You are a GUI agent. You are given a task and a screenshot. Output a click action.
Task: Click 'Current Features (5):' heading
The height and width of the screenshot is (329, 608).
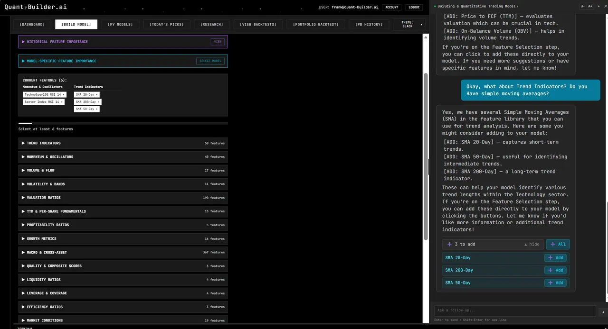(45, 80)
